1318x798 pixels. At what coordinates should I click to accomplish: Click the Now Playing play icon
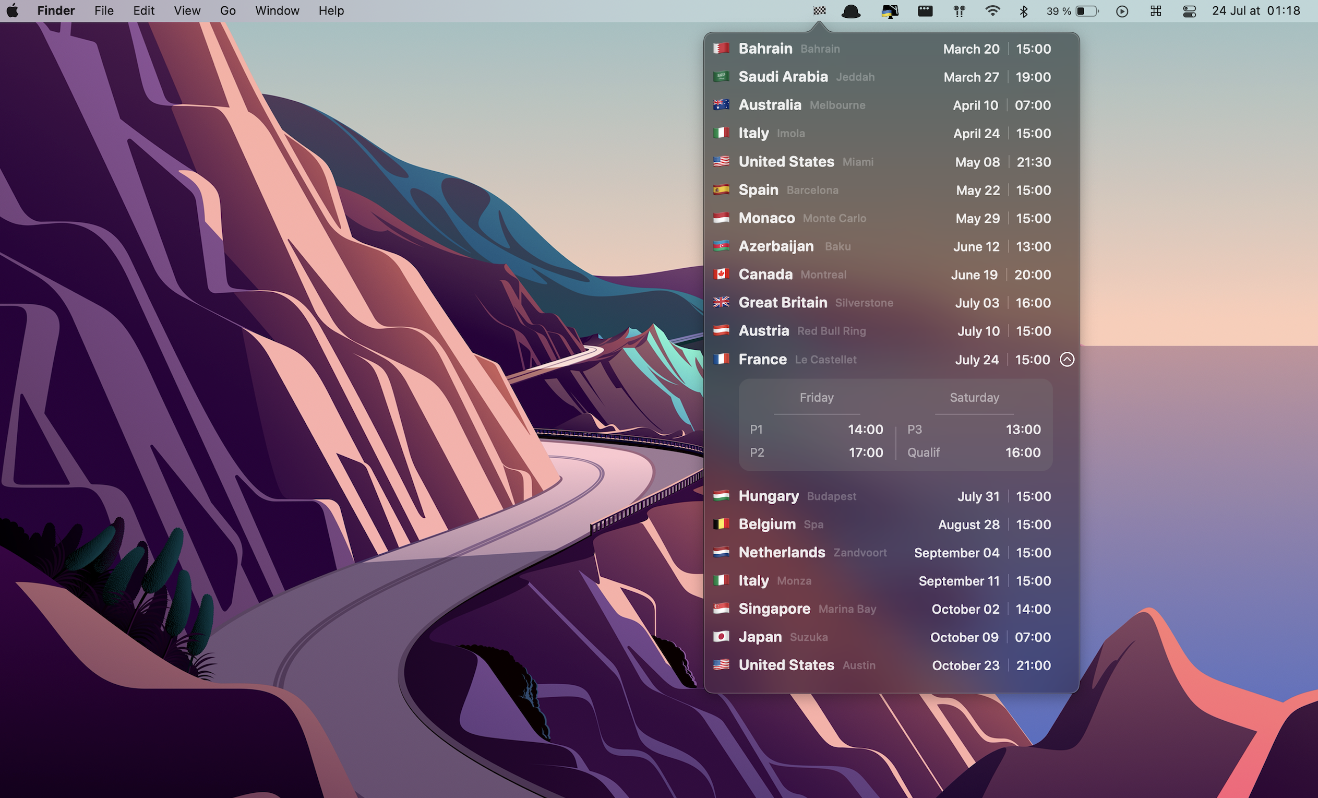(1122, 11)
